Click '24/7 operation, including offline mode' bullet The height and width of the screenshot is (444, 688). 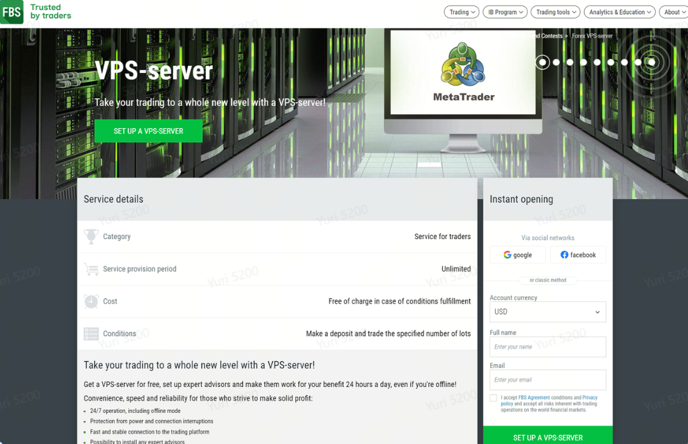click(135, 410)
